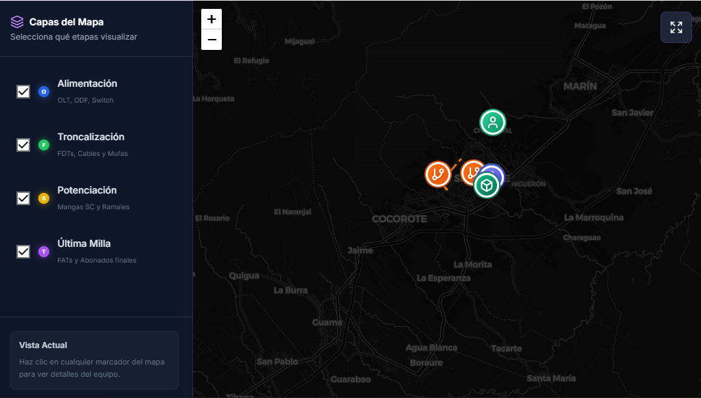
Task: Click the MARÍN map label
Action: pyautogui.click(x=580, y=86)
